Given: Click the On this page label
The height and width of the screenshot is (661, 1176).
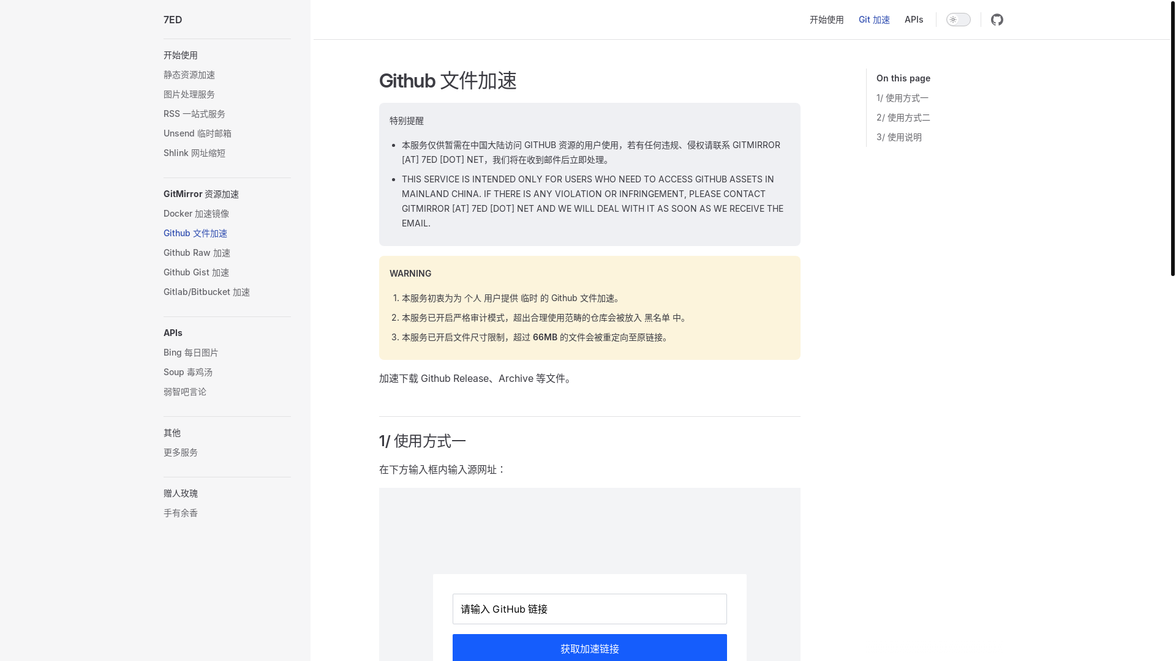Looking at the screenshot, I should pos(903,78).
